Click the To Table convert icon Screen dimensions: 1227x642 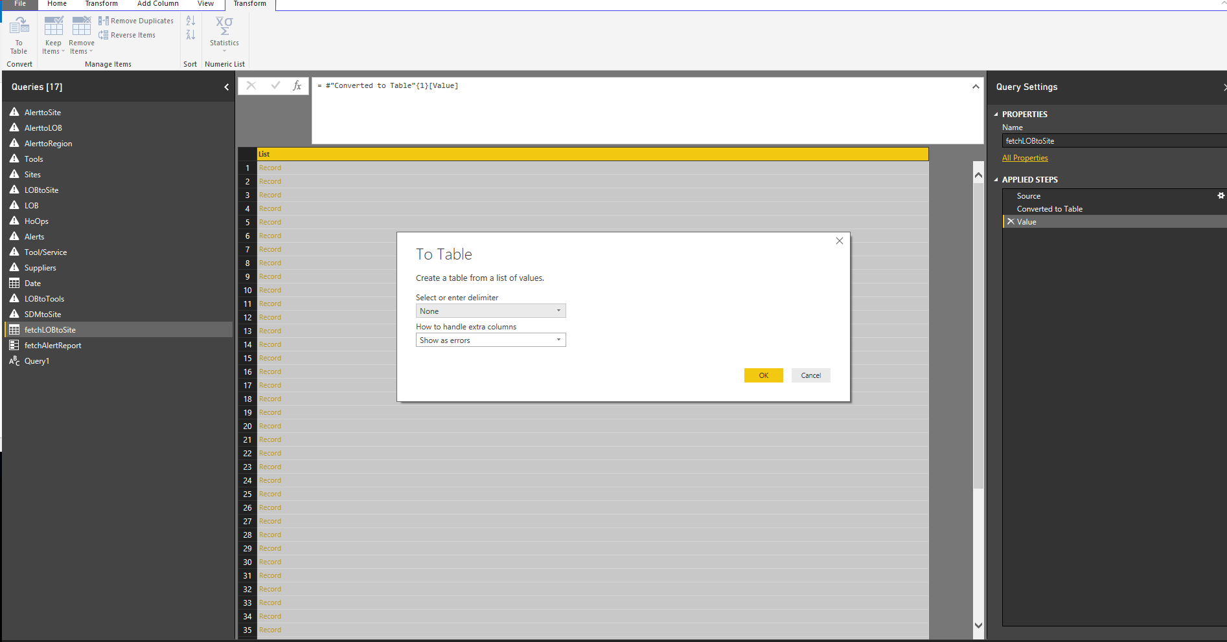(19, 36)
